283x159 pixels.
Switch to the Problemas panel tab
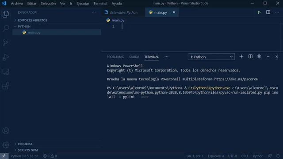tap(115, 57)
